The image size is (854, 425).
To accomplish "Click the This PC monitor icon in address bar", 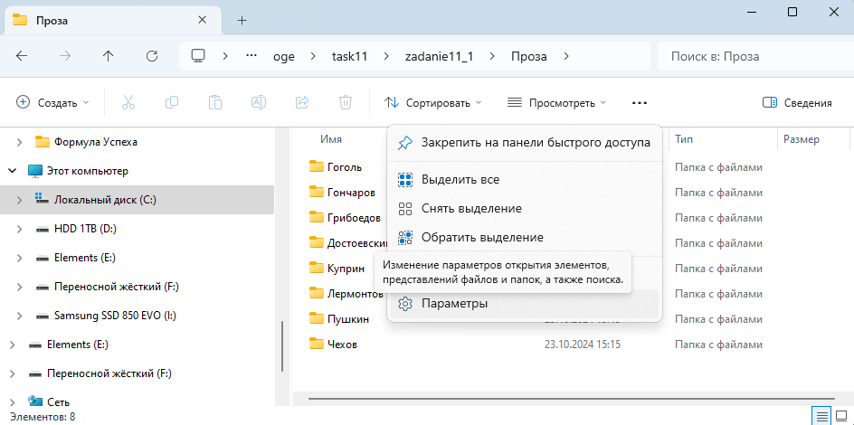I will (x=198, y=55).
